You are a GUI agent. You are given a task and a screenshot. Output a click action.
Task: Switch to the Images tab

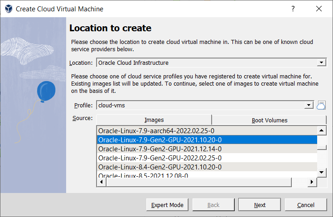(x=154, y=120)
